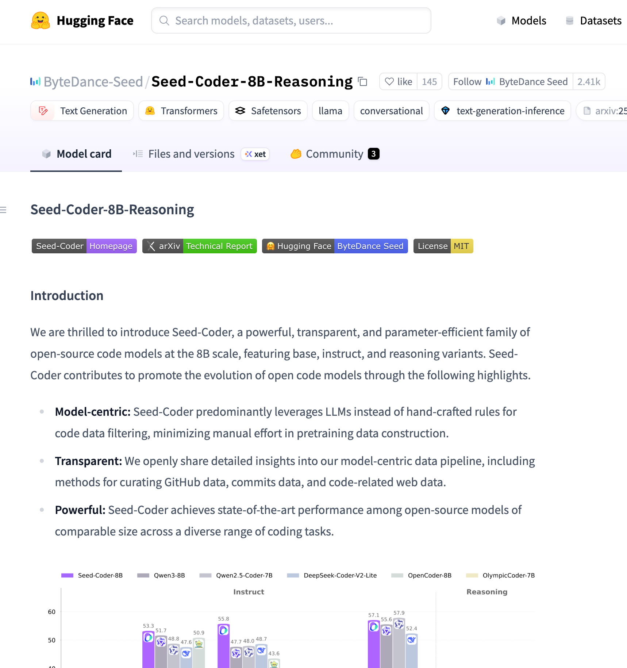Click the License MIT badge
The height and width of the screenshot is (668, 627).
pyautogui.click(x=443, y=246)
